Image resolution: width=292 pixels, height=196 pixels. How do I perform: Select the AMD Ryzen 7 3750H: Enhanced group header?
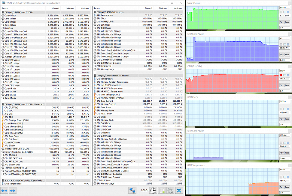45,104
